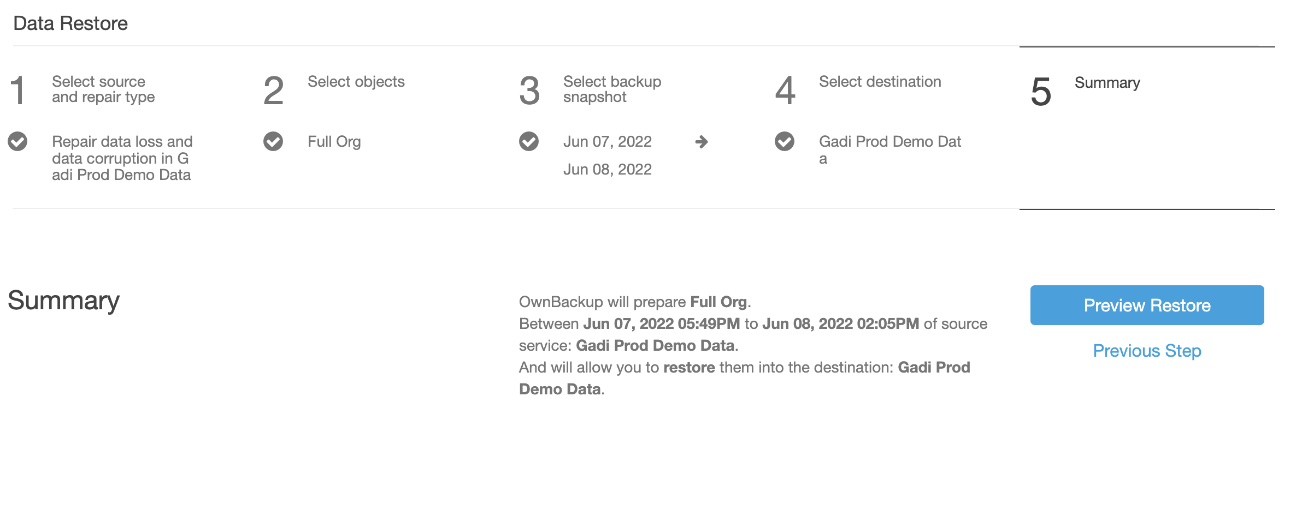This screenshot has height=516, width=1308.
Task: Click the Preview Restore button
Action: (1146, 305)
